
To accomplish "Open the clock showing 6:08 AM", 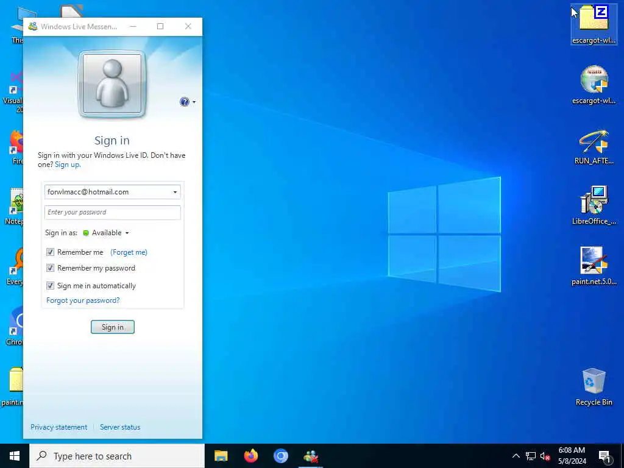I will (572, 456).
